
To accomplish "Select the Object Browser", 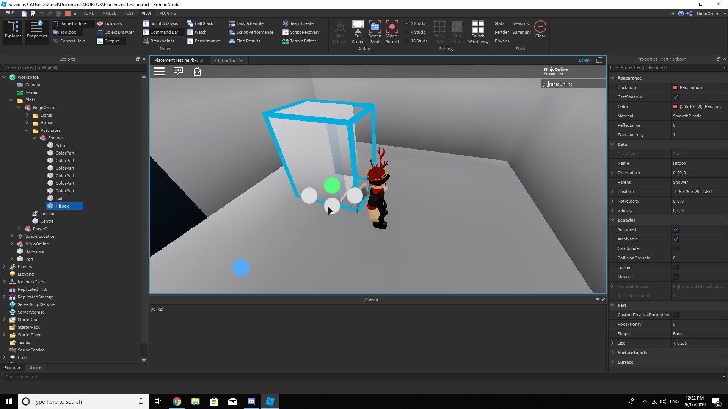I will point(115,32).
